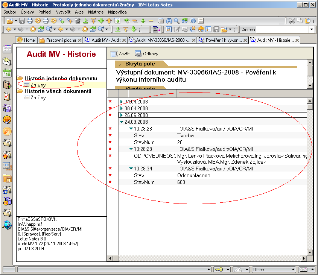Click the single orange minus collapse icon

(x=151, y=21)
